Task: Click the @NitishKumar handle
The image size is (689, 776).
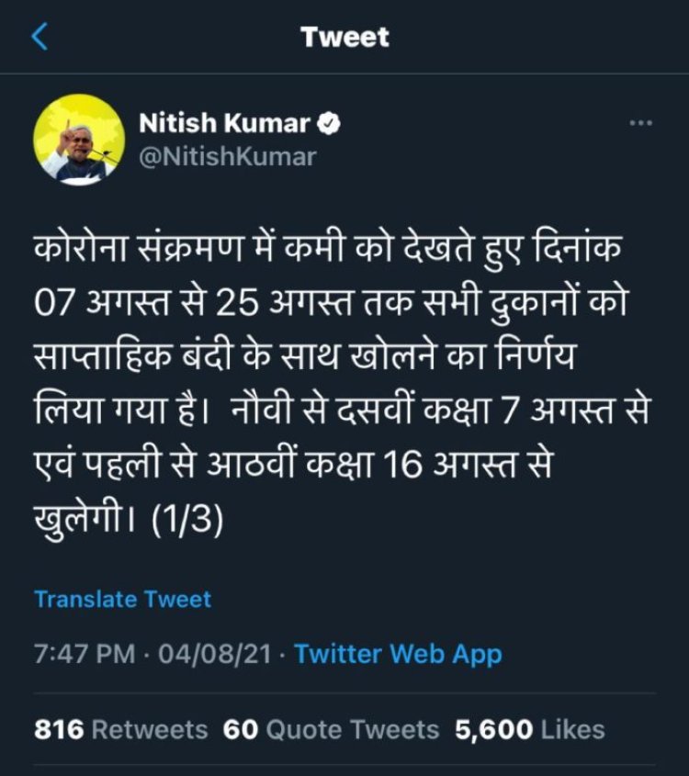Action: tap(227, 156)
